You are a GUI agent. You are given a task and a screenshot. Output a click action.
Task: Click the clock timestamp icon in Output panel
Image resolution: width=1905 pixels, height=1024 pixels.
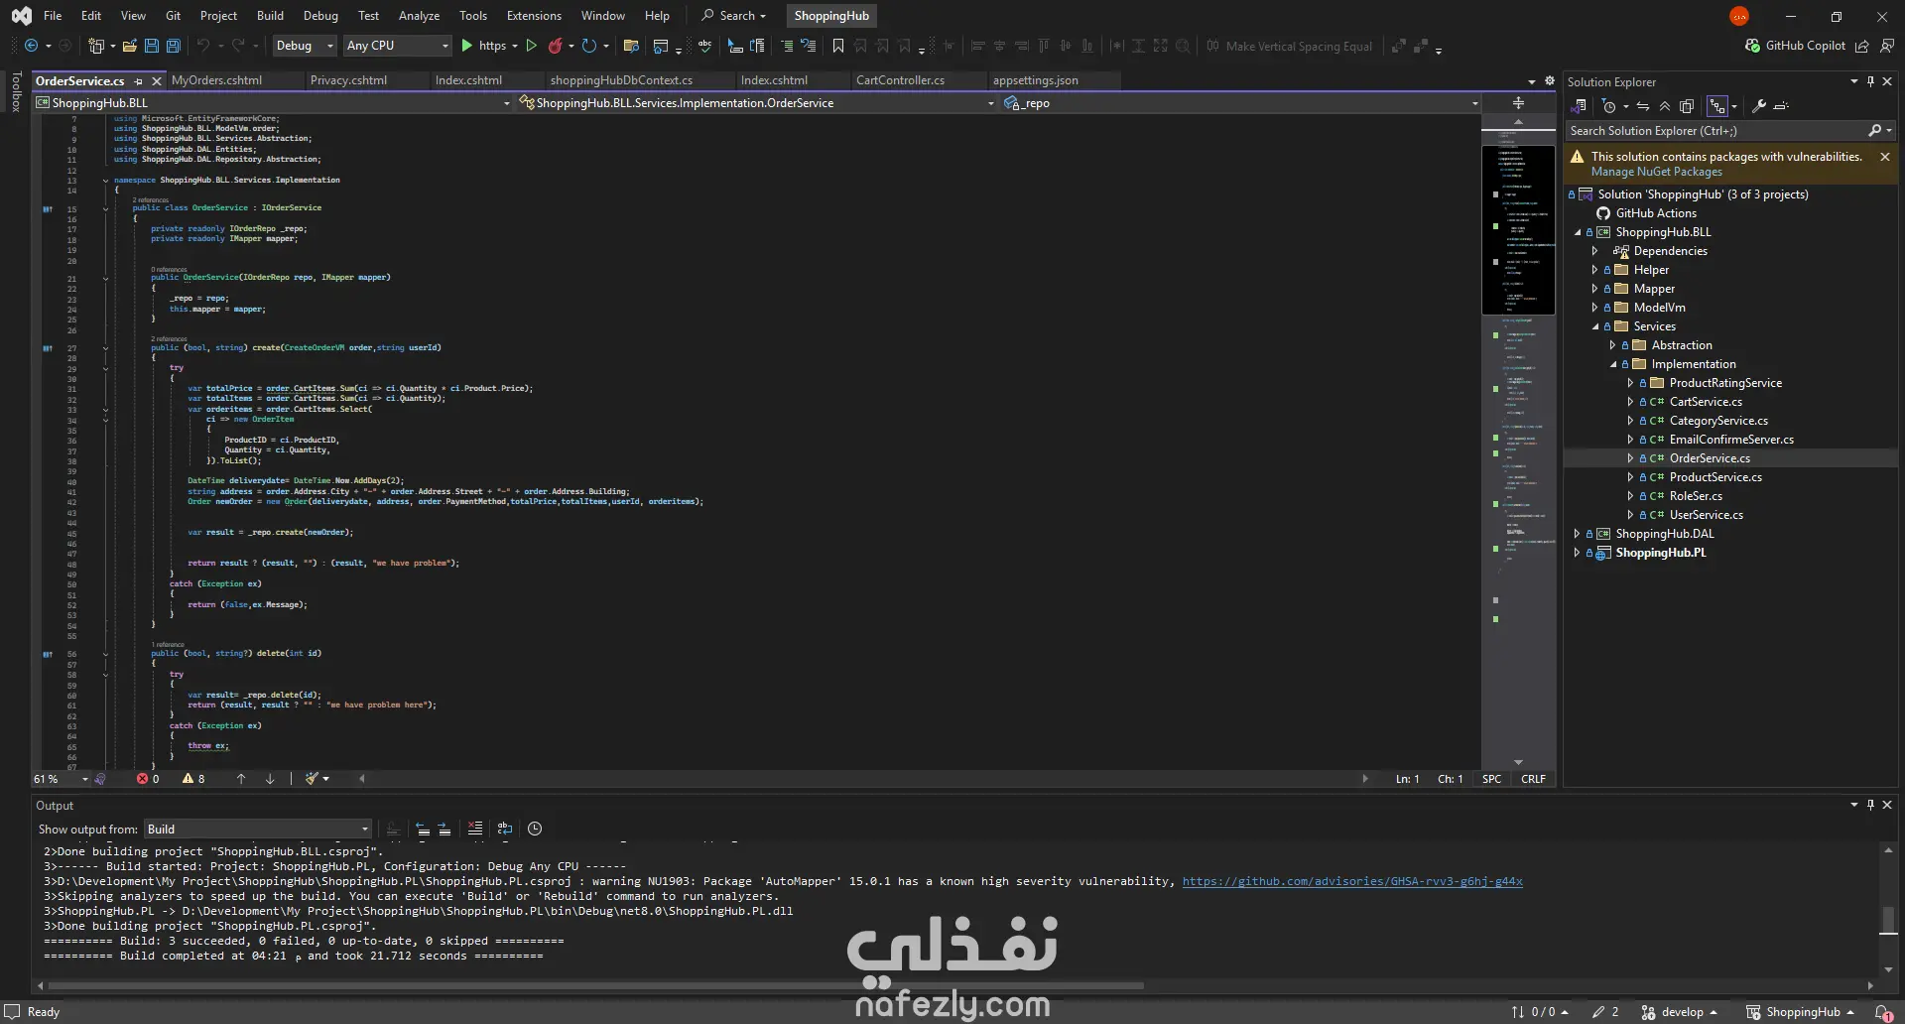point(535,830)
